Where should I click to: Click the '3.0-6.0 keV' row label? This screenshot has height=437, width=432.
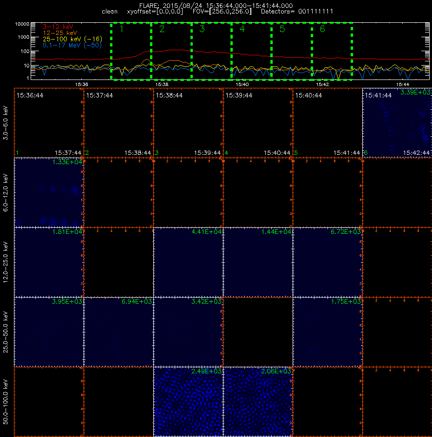click(x=6, y=123)
